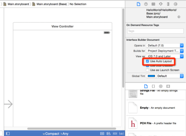Open the Pin constraints tool
186x136 pixels.
coord(115,133)
